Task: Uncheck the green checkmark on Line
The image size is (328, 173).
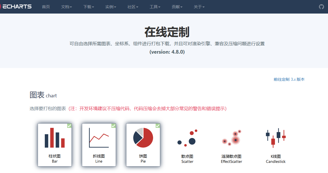Action: tap(113, 126)
